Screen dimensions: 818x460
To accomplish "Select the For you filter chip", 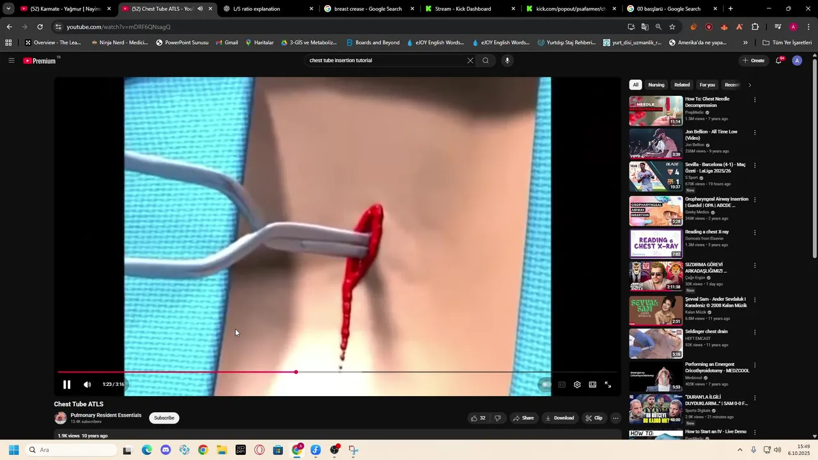I will click(x=707, y=85).
